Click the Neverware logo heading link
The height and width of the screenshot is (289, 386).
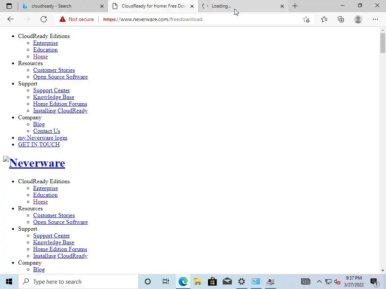click(x=37, y=163)
